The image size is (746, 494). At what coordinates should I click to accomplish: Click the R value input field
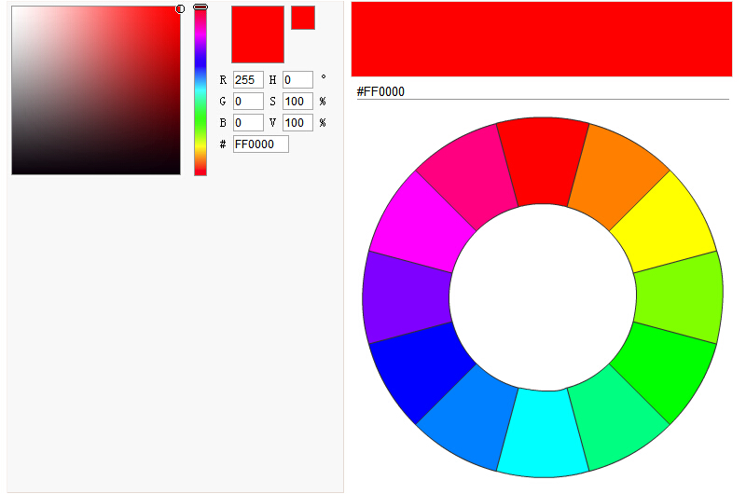click(x=248, y=79)
